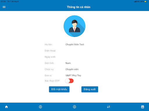
Task: Click the Đăng xuất button
Action: 90,89
